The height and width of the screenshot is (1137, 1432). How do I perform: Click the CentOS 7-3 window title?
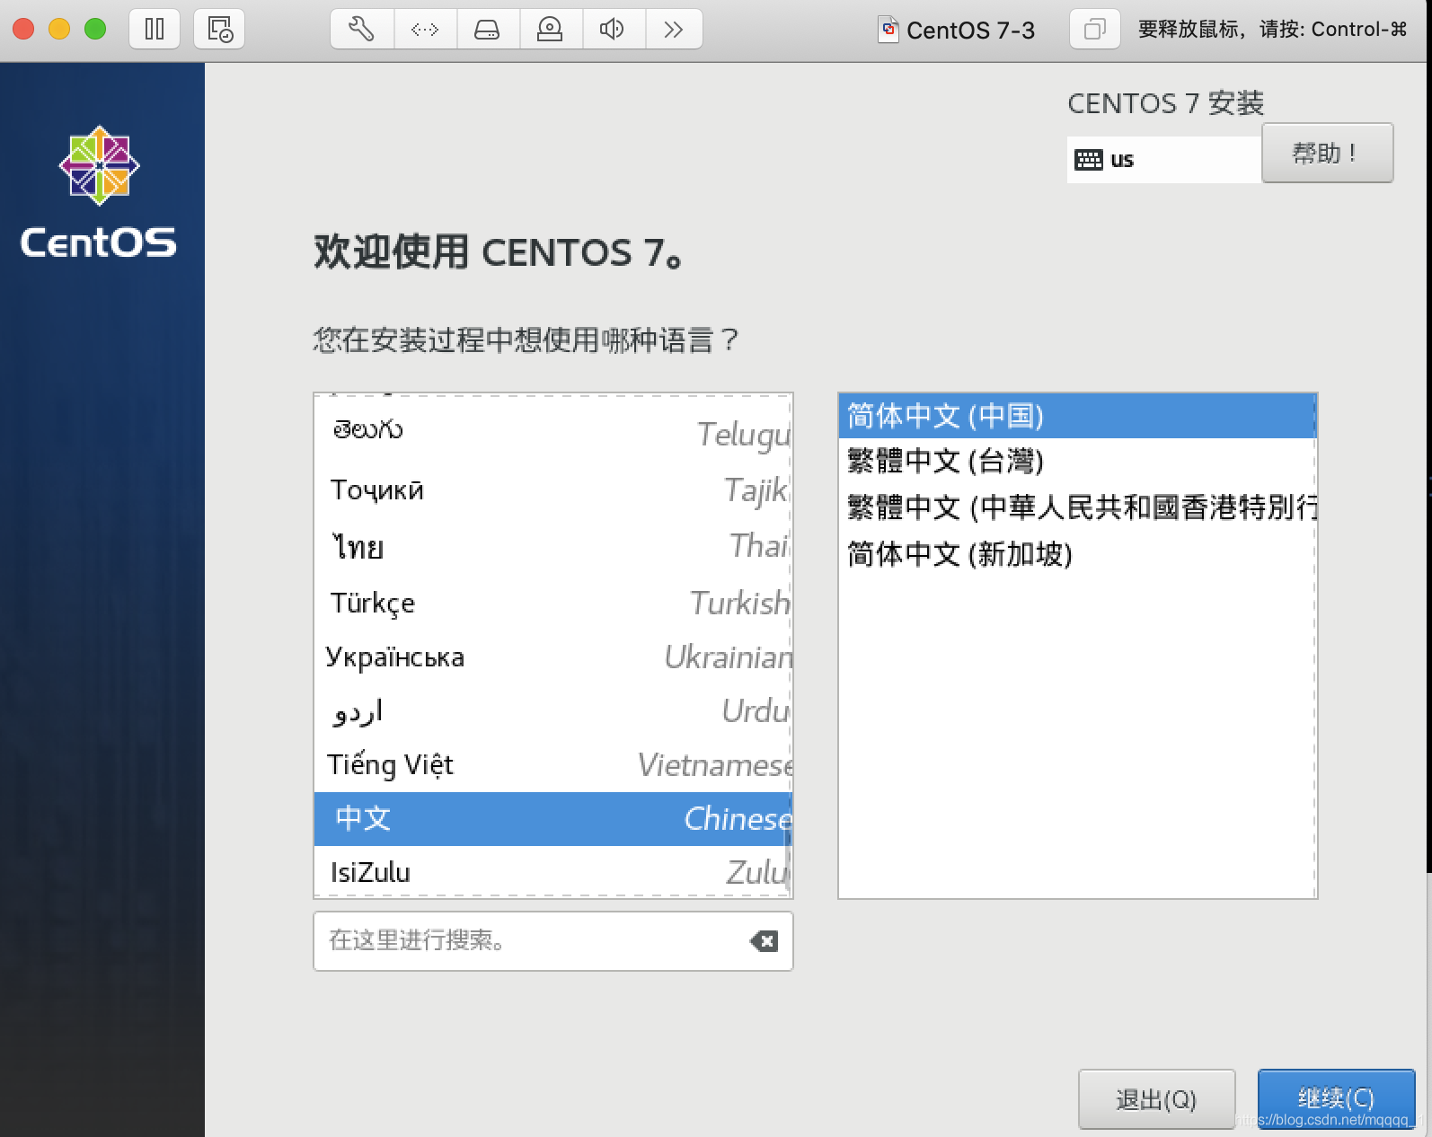coord(957,31)
